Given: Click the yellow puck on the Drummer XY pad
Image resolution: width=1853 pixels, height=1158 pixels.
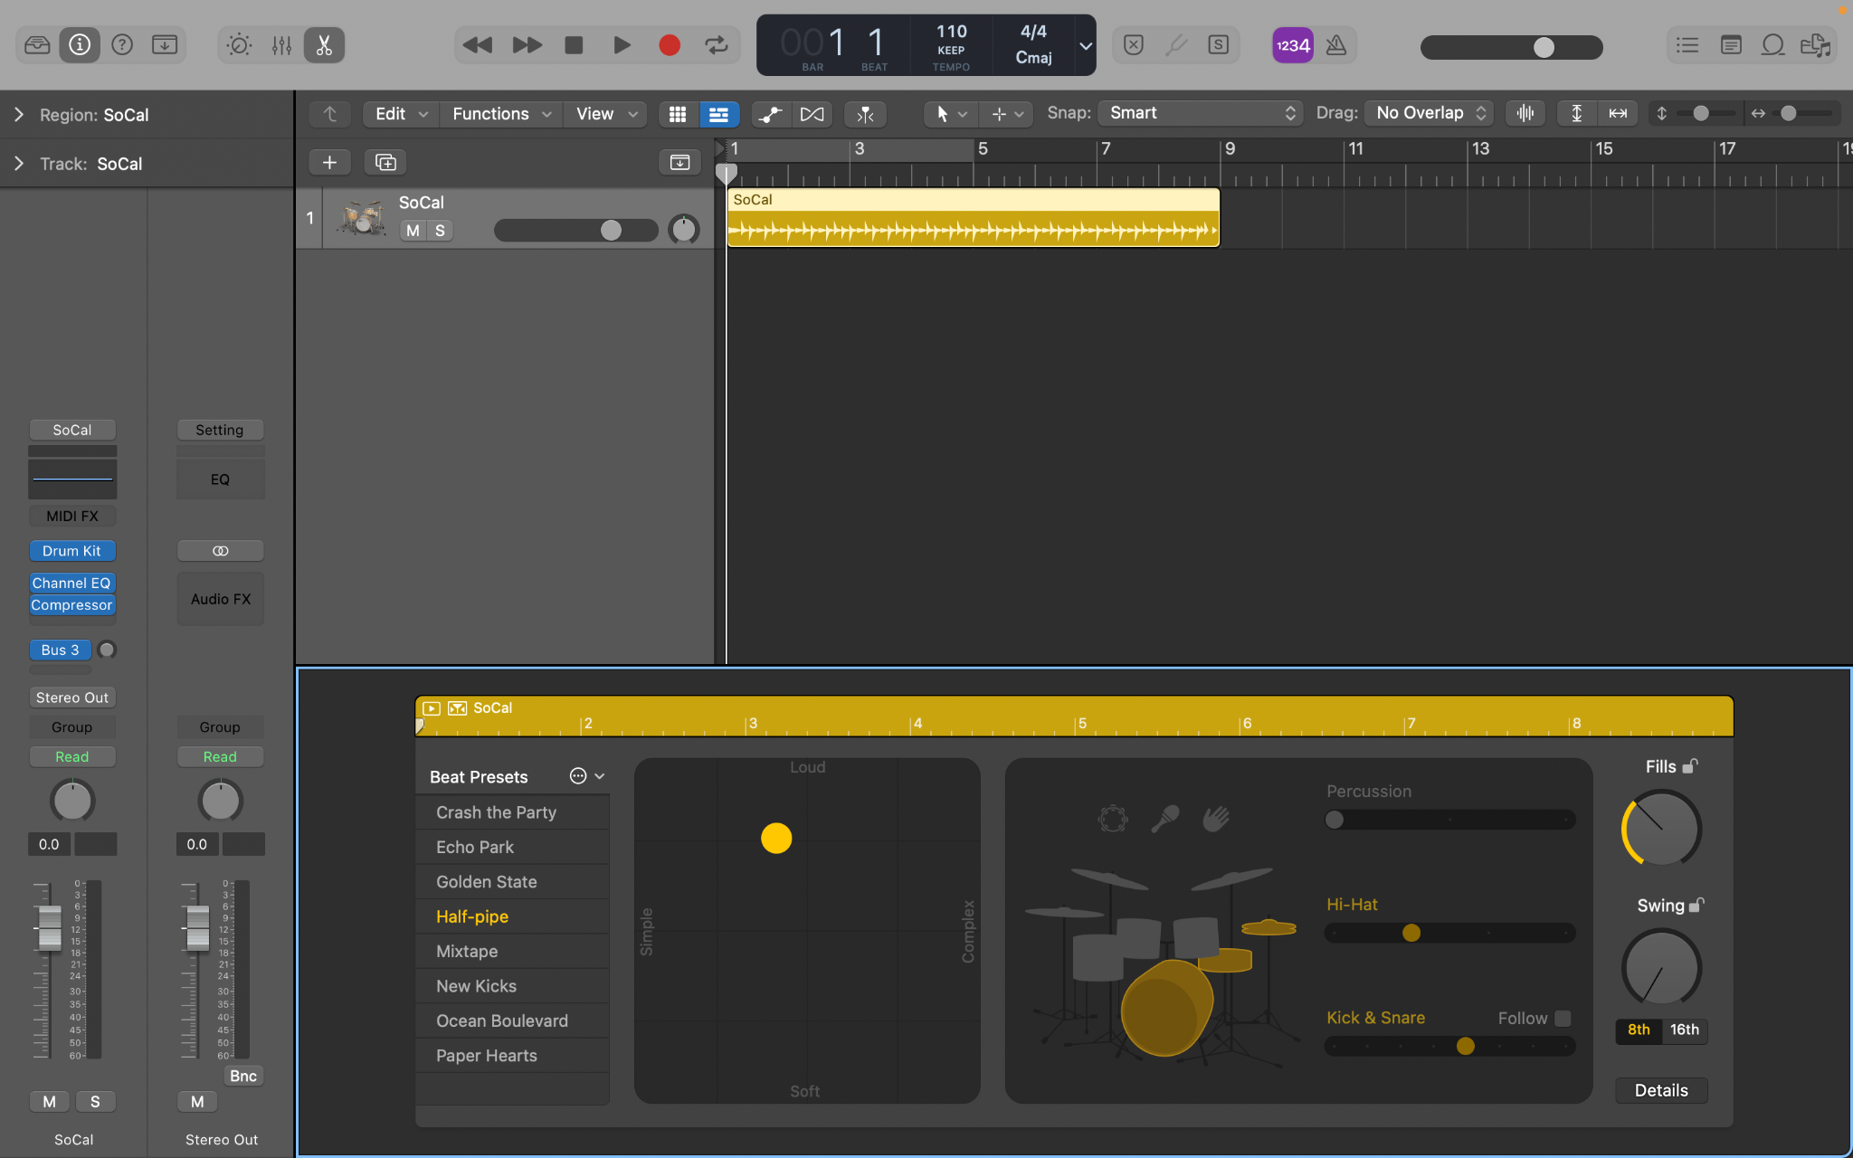Looking at the screenshot, I should (776, 839).
